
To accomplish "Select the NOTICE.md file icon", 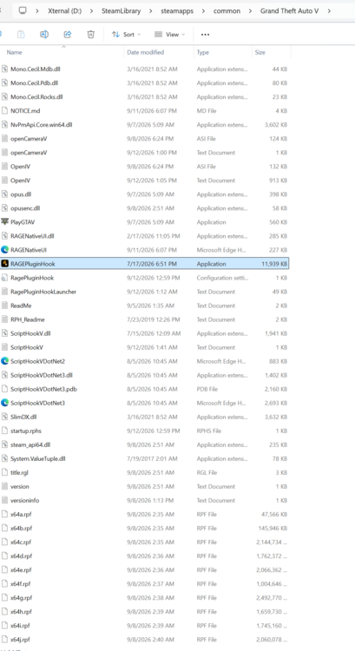I will (x=5, y=111).
